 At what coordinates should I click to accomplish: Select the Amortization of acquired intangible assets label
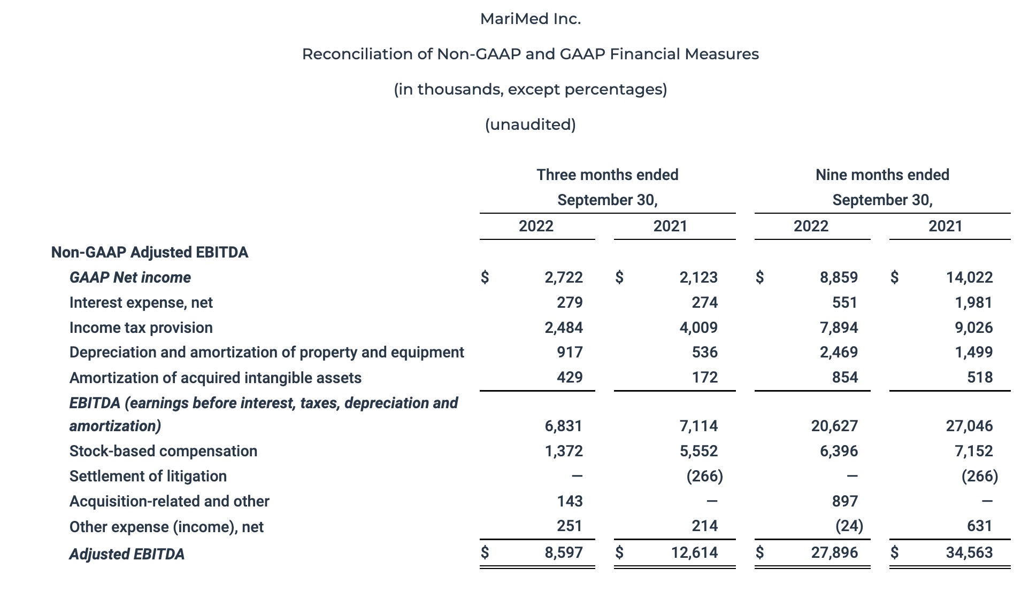point(215,378)
